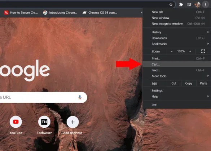This screenshot has width=211, height=151.
Task: Open a New incognito window
Action: 177,24
